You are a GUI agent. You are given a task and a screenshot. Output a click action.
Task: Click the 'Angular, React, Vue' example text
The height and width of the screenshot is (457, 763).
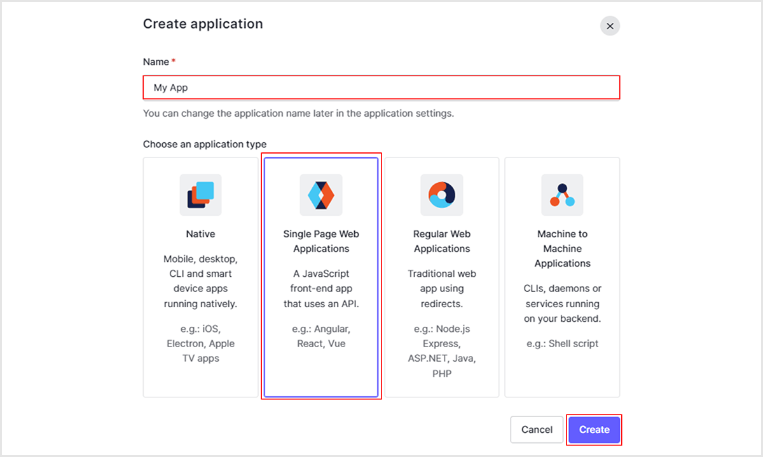coord(321,336)
